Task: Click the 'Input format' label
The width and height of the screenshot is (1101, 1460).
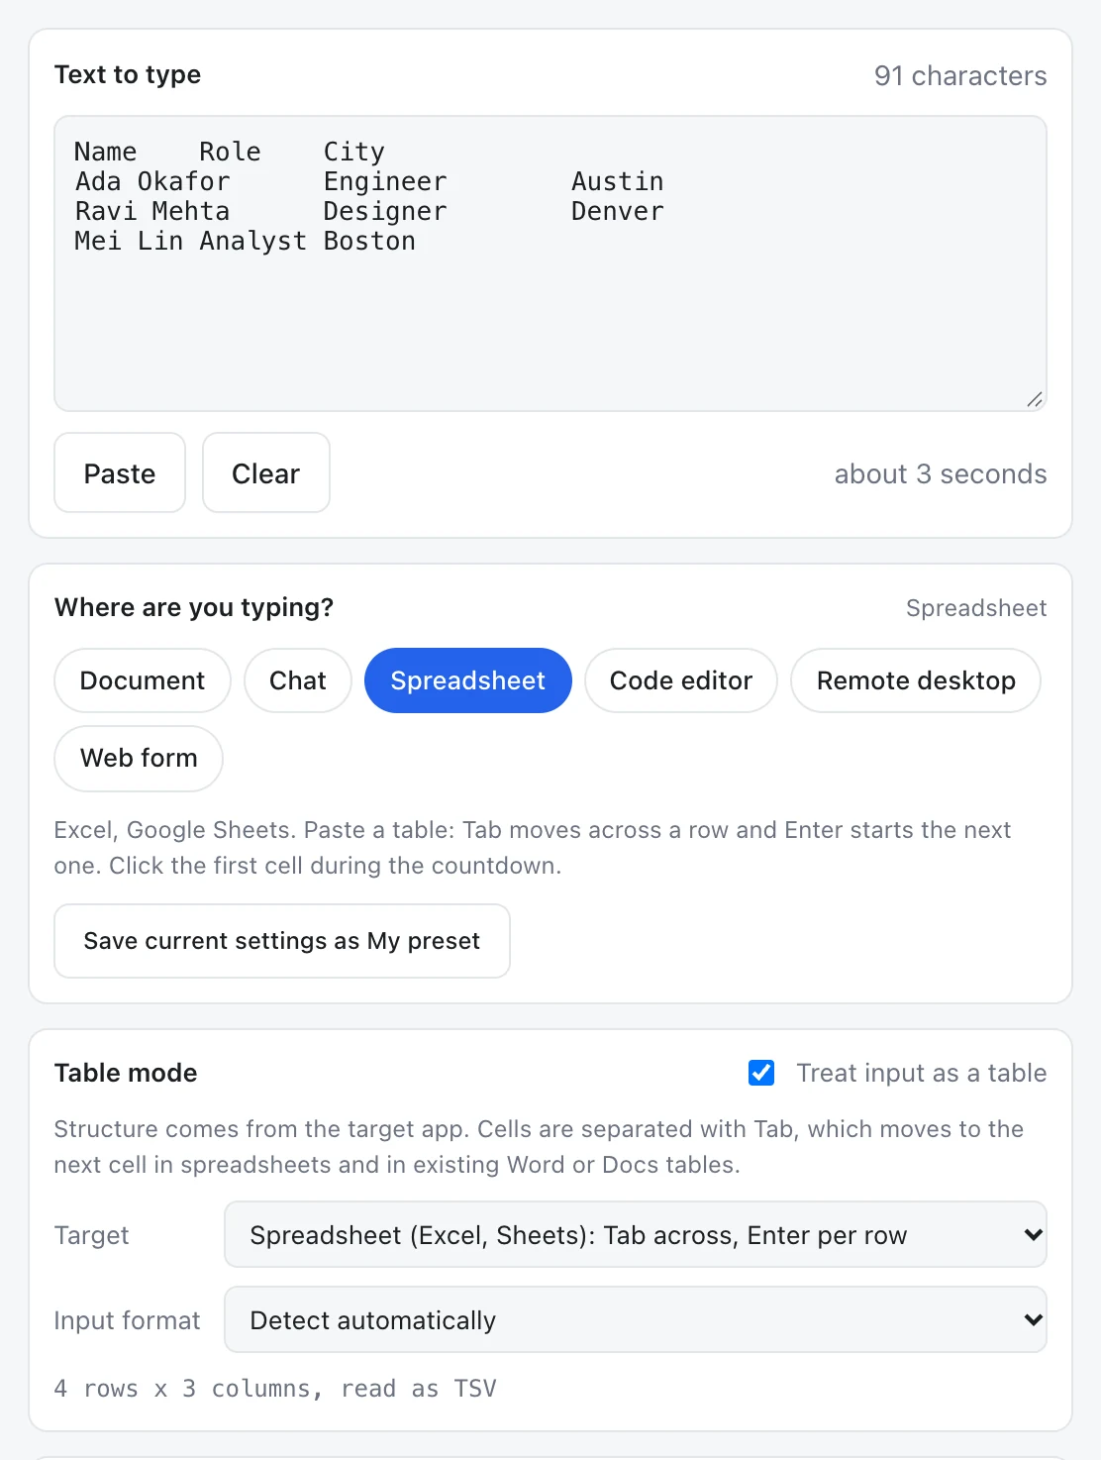Action: (x=127, y=1320)
